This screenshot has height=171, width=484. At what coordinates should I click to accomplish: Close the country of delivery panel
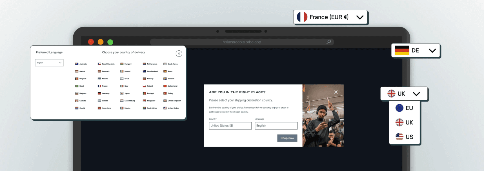point(179,54)
